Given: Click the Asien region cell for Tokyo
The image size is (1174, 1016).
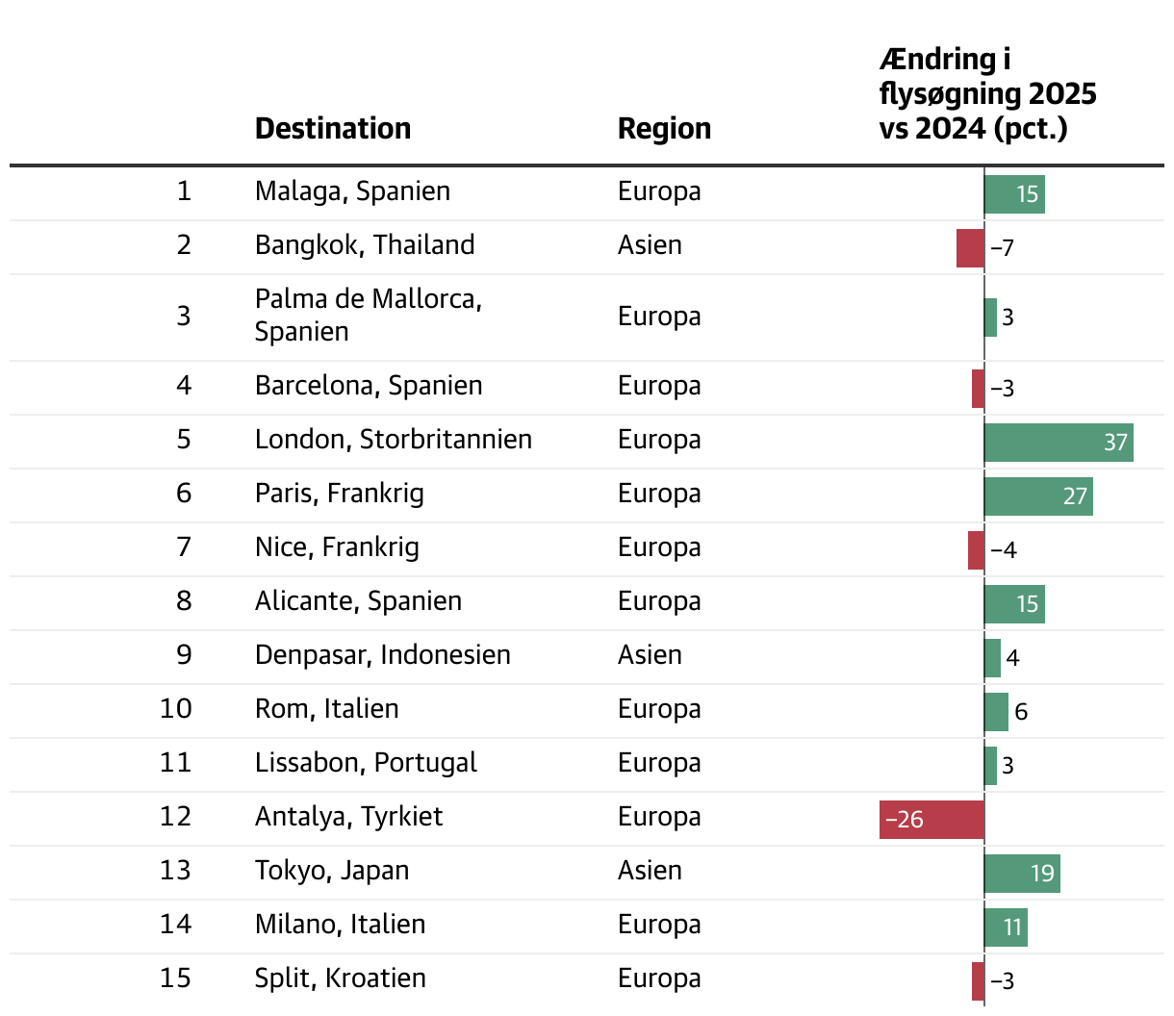Looking at the screenshot, I should coord(650,871).
